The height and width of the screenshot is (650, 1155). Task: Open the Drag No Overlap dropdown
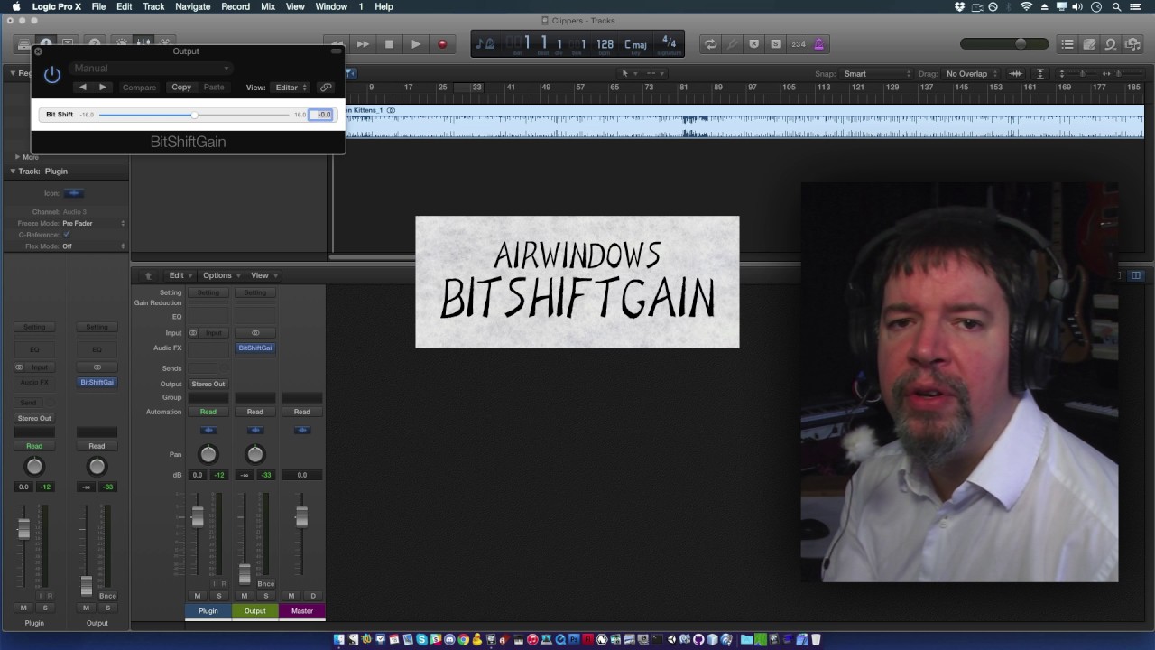971,74
